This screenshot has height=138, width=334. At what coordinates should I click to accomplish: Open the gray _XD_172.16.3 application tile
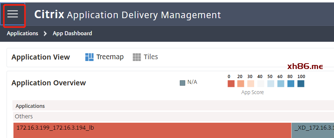tap(313, 130)
